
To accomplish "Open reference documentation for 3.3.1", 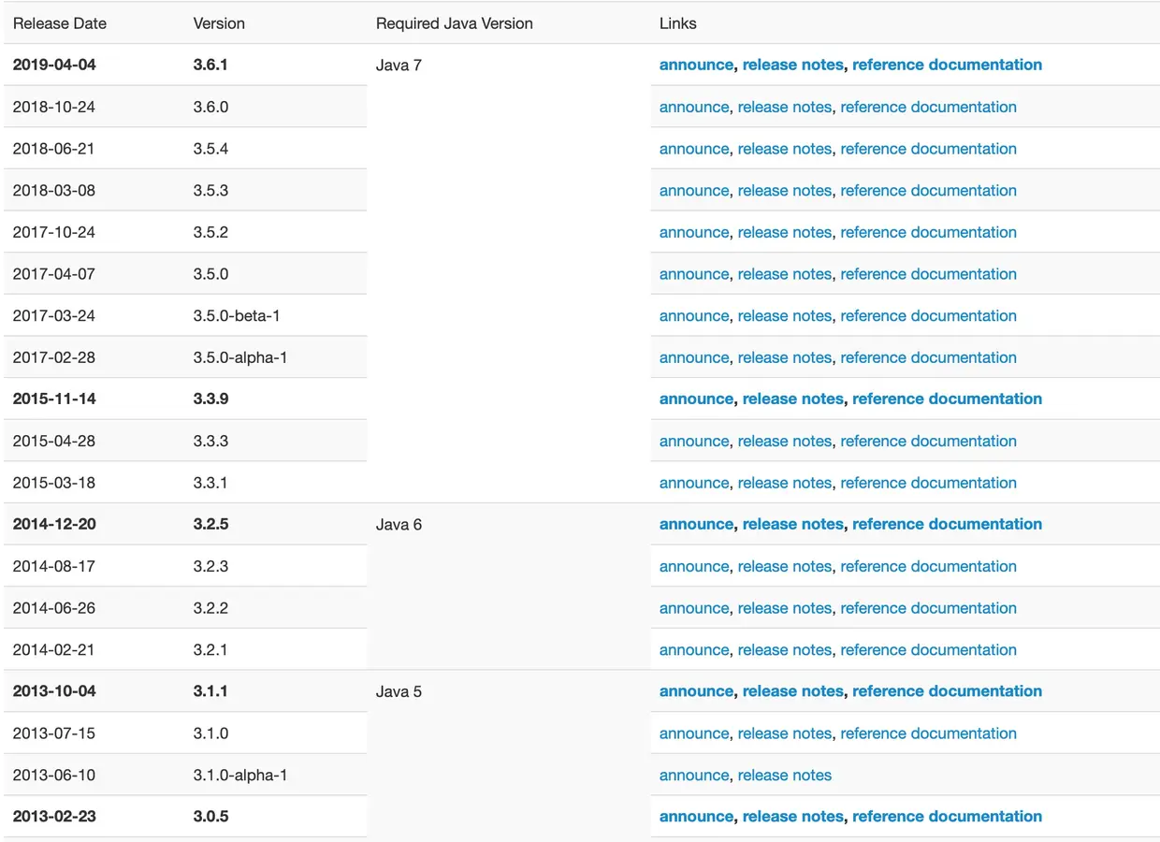I will pyautogui.click(x=929, y=483).
